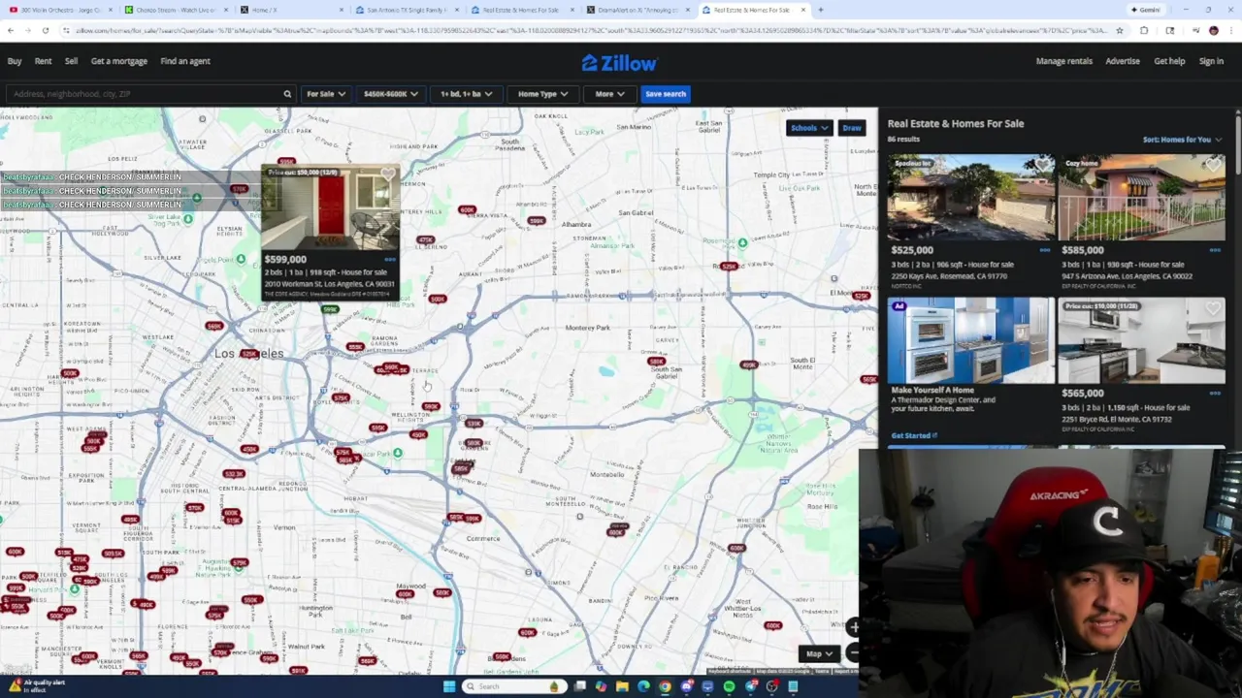Switch to San Antonio TX Single Family tab
Viewport: 1242px width, 698px height.
(406, 10)
